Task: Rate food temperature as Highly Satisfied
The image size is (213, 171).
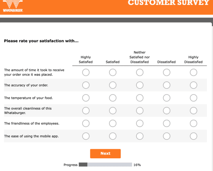Action: point(86,98)
